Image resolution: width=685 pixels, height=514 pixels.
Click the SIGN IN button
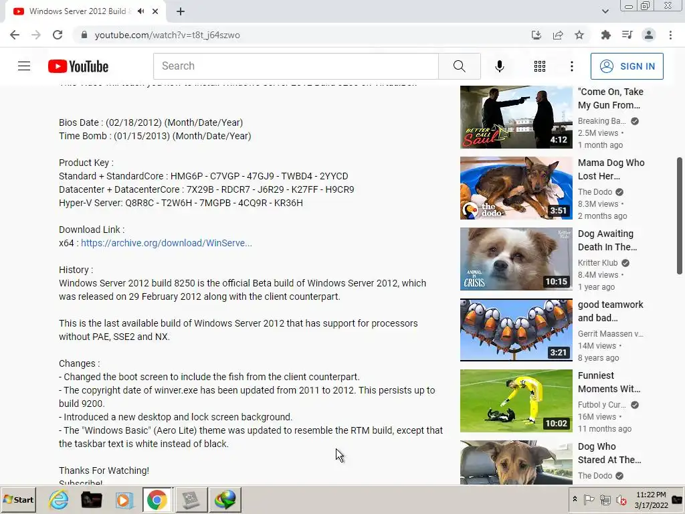tap(627, 66)
